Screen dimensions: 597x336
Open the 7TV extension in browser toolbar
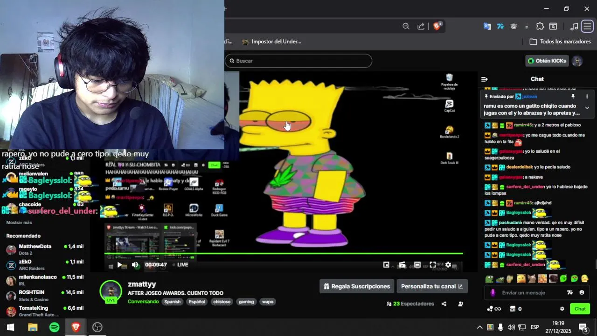coord(500,27)
